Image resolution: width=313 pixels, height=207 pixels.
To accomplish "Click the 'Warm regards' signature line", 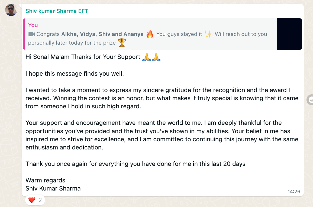I will coord(45,180).
